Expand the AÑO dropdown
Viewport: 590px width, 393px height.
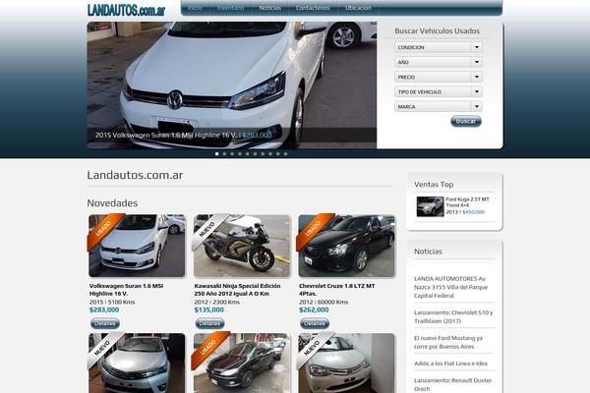click(439, 62)
